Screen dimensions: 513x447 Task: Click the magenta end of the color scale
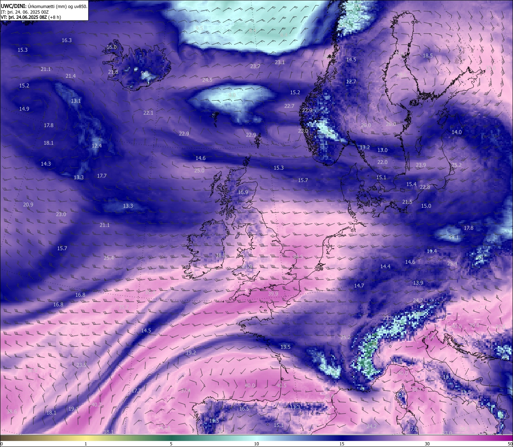click(505, 438)
